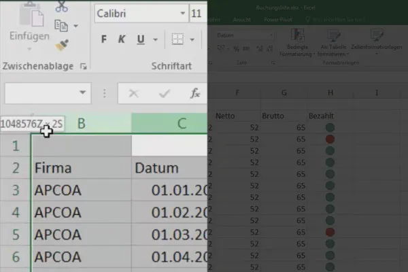Image resolution: width=408 pixels, height=272 pixels.
Task: Click the date cell starting 01.01.20
Action: click(169, 190)
